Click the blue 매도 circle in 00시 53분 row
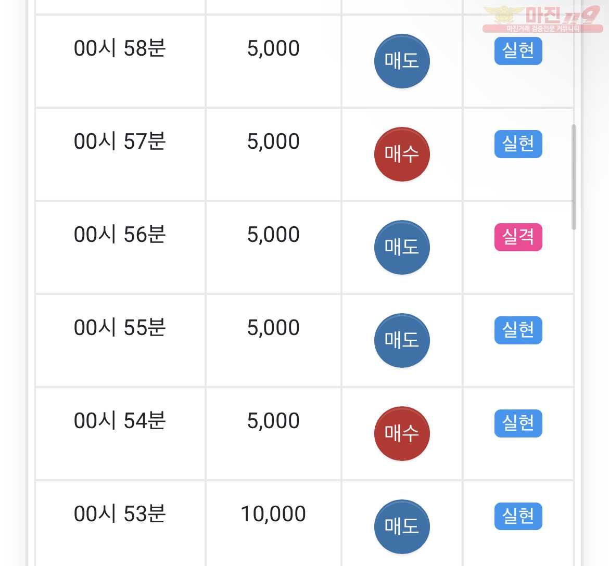The image size is (609, 566). pyautogui.click(x=402, y=527)
